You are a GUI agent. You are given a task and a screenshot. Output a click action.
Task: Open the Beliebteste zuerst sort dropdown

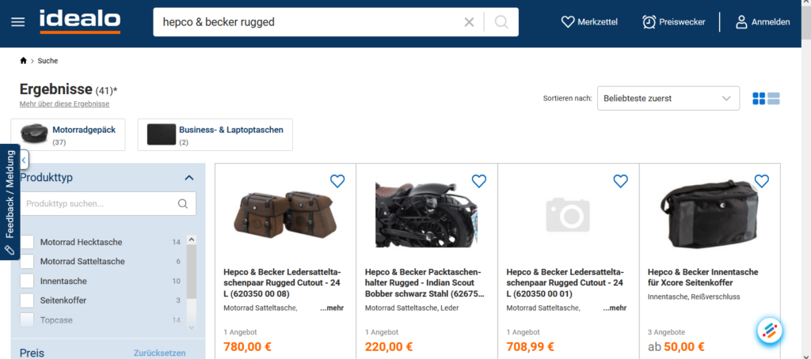[x=668, y=98]
